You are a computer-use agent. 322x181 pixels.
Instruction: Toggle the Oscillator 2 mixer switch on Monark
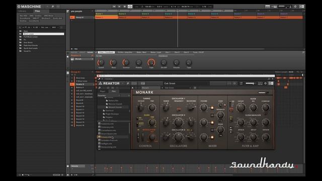tap(212, 123)
